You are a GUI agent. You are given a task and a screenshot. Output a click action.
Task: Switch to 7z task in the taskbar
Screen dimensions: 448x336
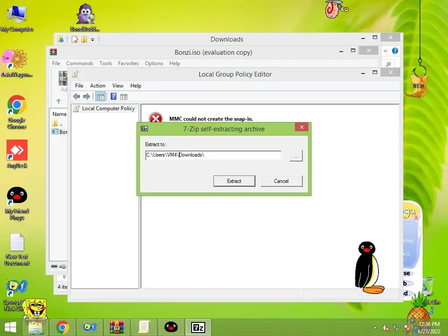pyautogui.click(x=198, y=327)
